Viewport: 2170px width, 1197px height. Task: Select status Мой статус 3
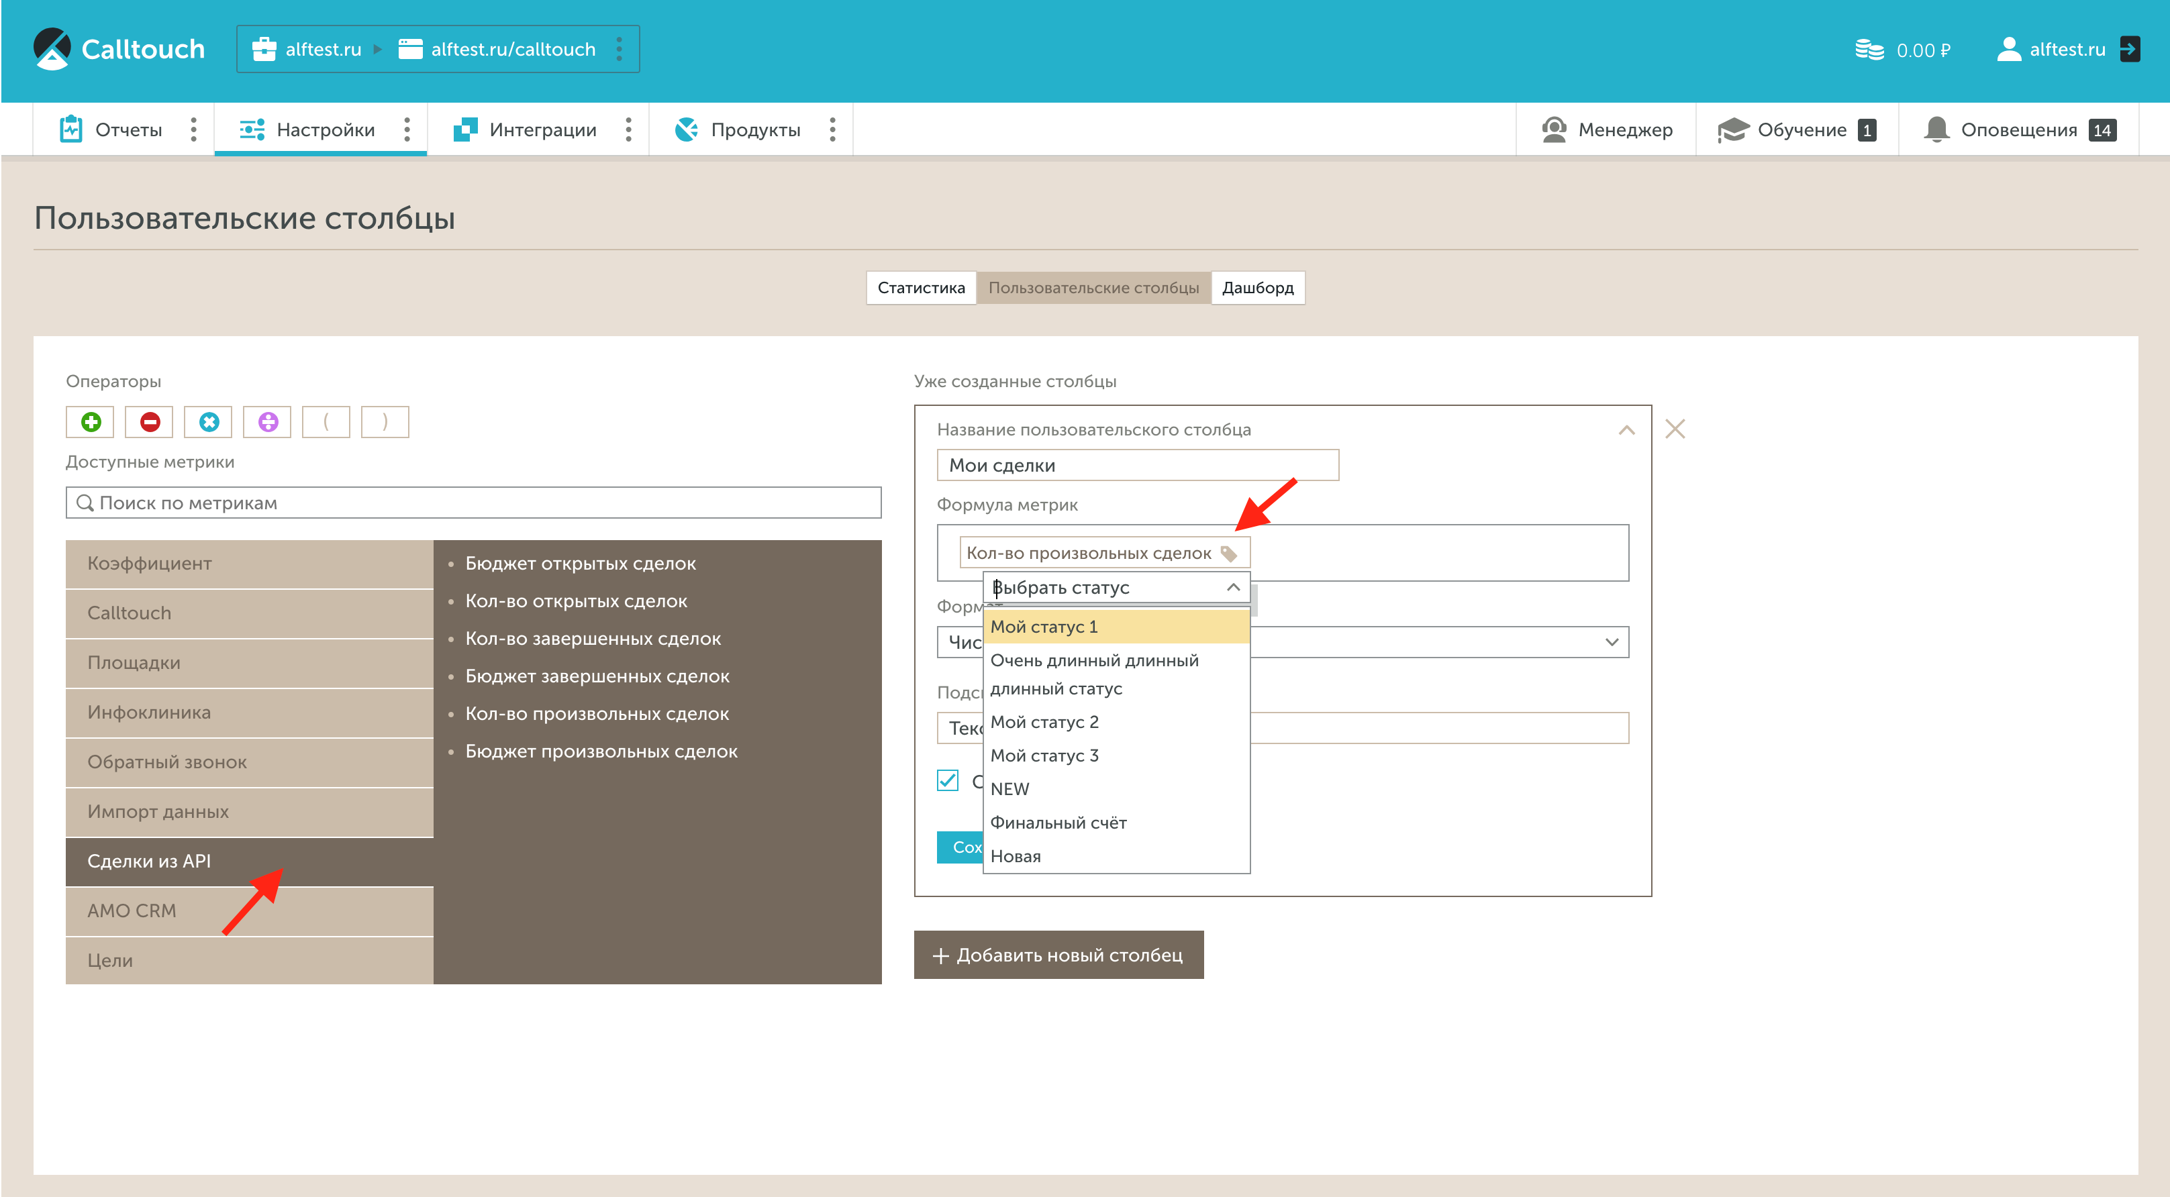pos(1116,756)
